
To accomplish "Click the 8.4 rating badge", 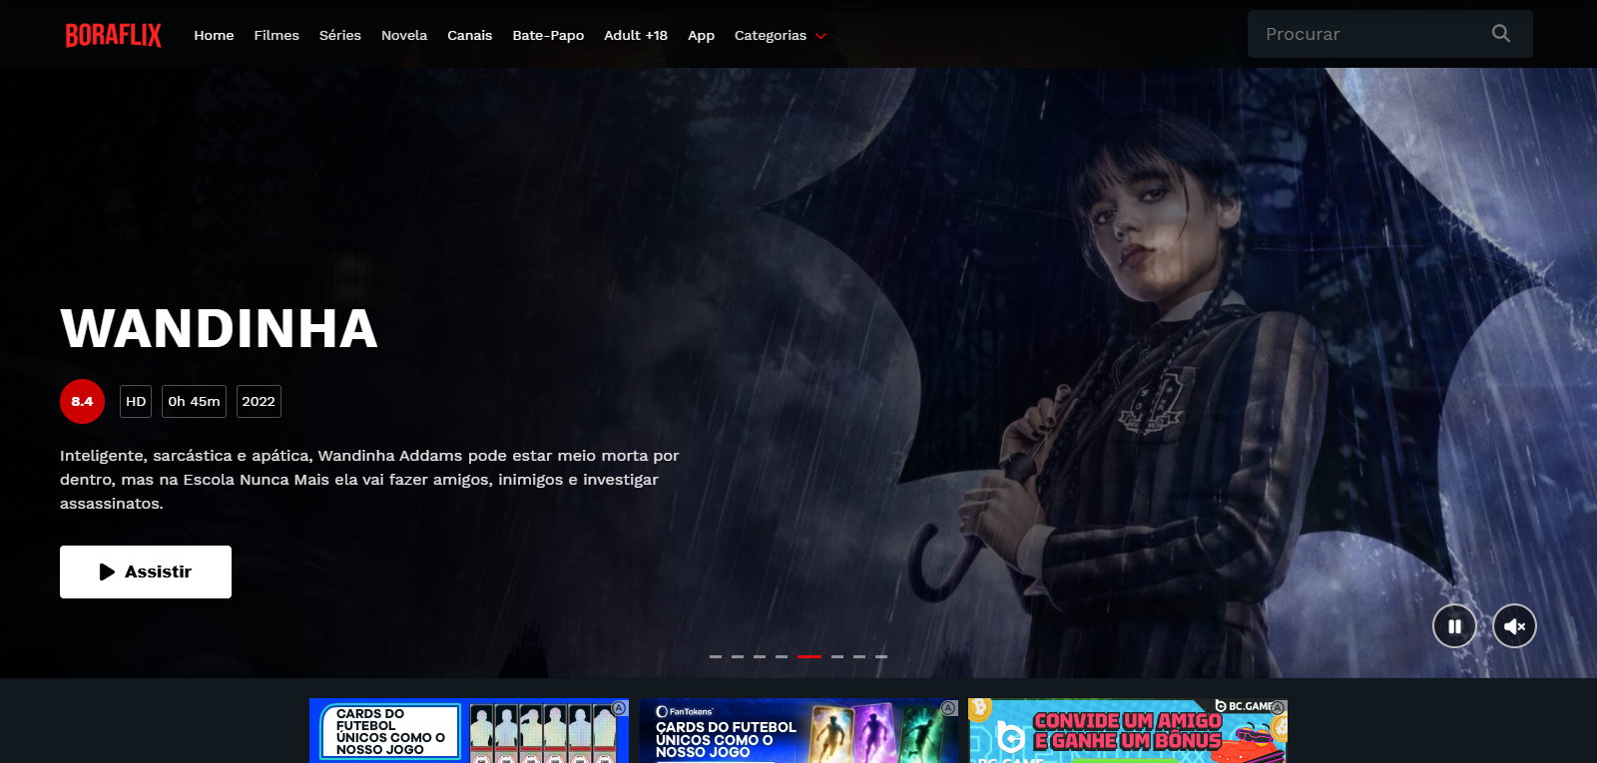I will tap(82, 402).
